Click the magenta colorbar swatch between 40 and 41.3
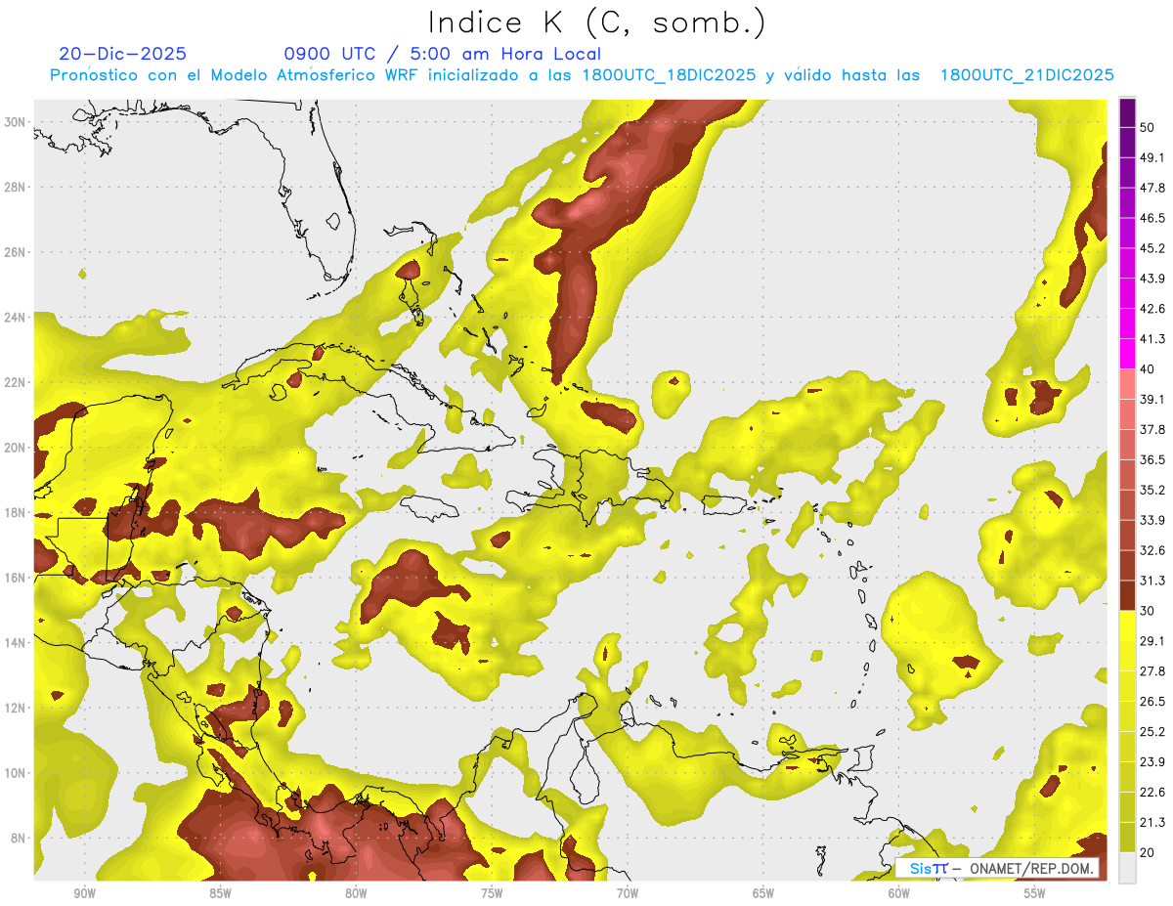The width and height of the screenshot is (1173, 906). click(x=1128, y=354)
